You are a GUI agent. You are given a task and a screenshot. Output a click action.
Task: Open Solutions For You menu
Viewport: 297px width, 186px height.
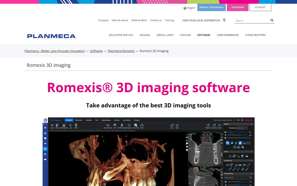121,35
